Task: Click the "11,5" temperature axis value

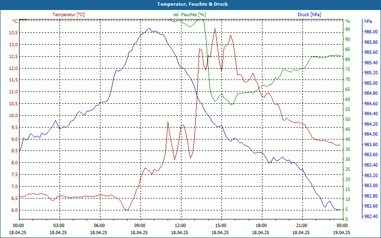Action: click(13, 80)
